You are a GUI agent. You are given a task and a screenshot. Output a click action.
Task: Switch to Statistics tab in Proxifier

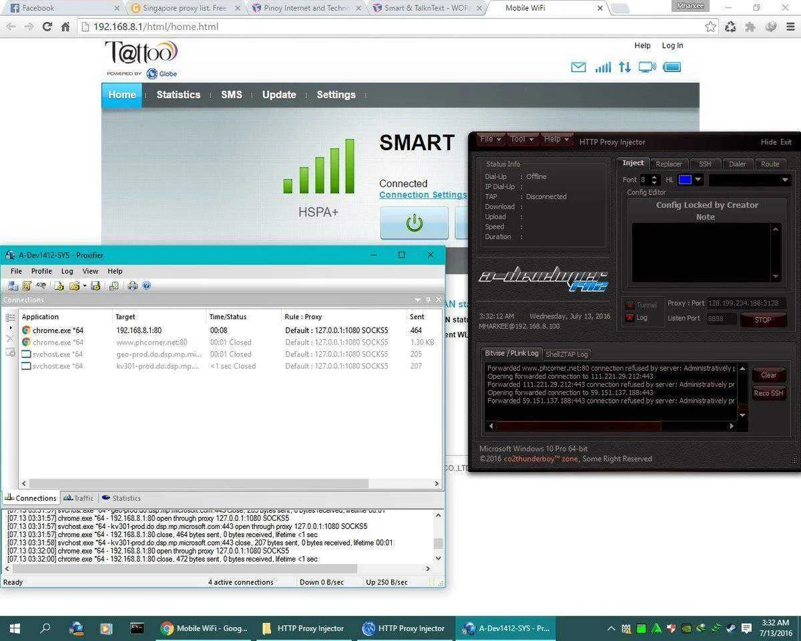coord(121,498)
